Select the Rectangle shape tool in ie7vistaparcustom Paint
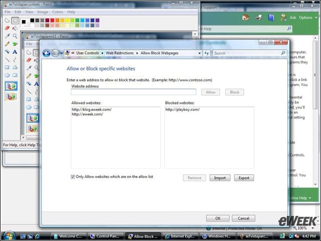The width and height of the screenshot is (321, 241). pos(7,67)
